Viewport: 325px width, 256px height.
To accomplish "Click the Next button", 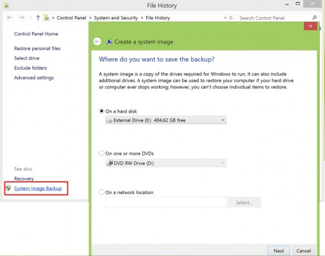I will coord(278,251).
